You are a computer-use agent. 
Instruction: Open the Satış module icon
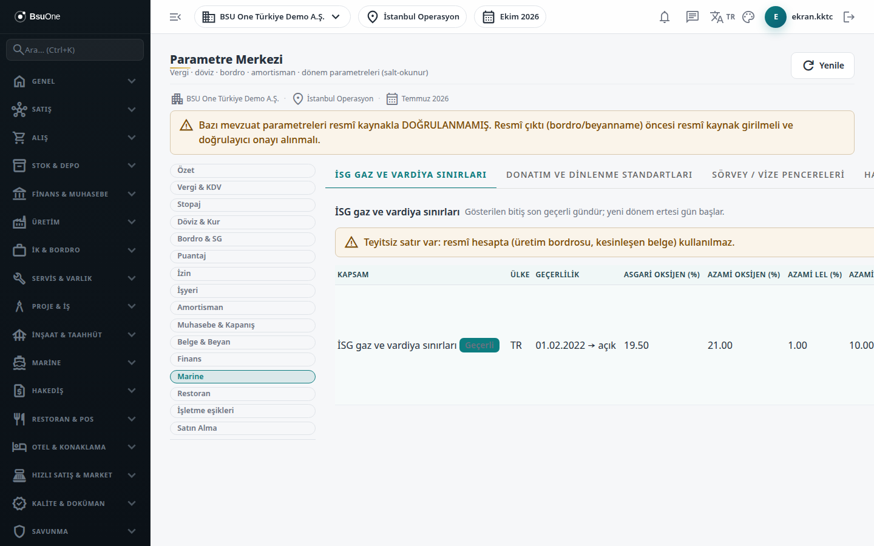click(x=19, y=109)
